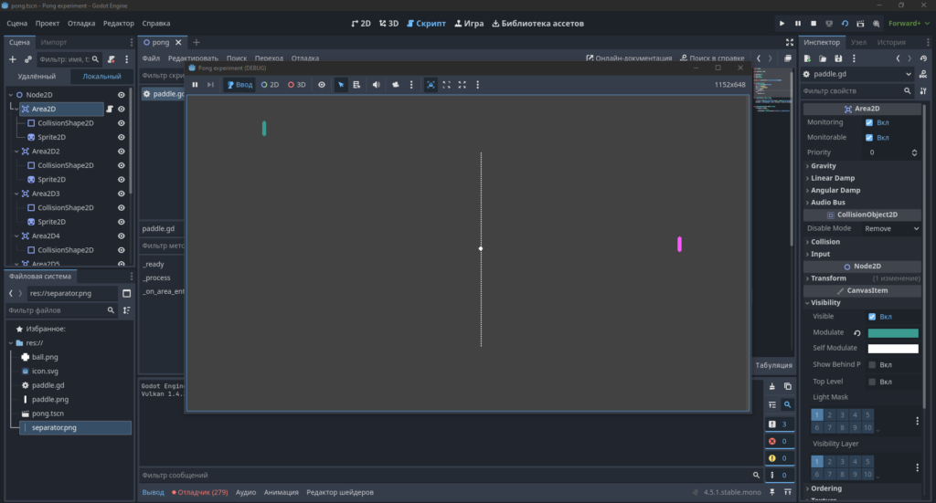936x503 pixels.
Task: Open the Аудио bottom panel tab
Action: coord(245,492)
